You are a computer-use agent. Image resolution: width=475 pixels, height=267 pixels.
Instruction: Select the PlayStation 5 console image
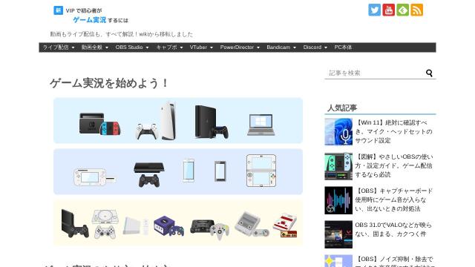click(x=157, y=121)
